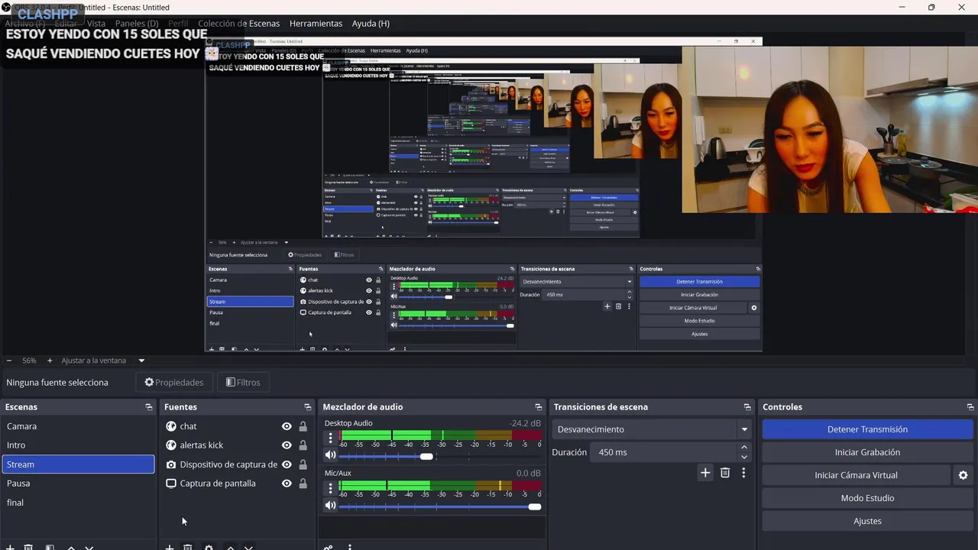Open advanced audio properties gear icon
The image size is (978, 550).
(x=329, y=547)
